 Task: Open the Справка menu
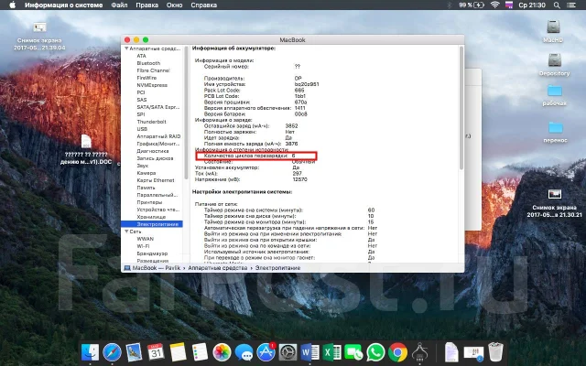pos(203,5)
